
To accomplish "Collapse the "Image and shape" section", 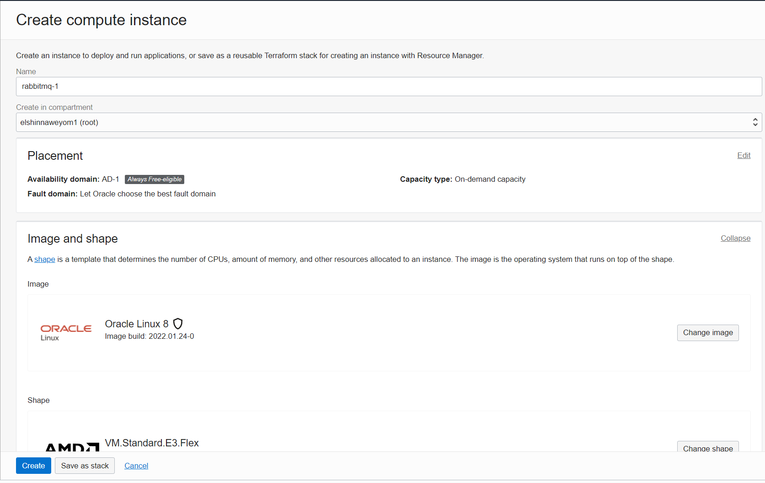I will pos(735,238).
